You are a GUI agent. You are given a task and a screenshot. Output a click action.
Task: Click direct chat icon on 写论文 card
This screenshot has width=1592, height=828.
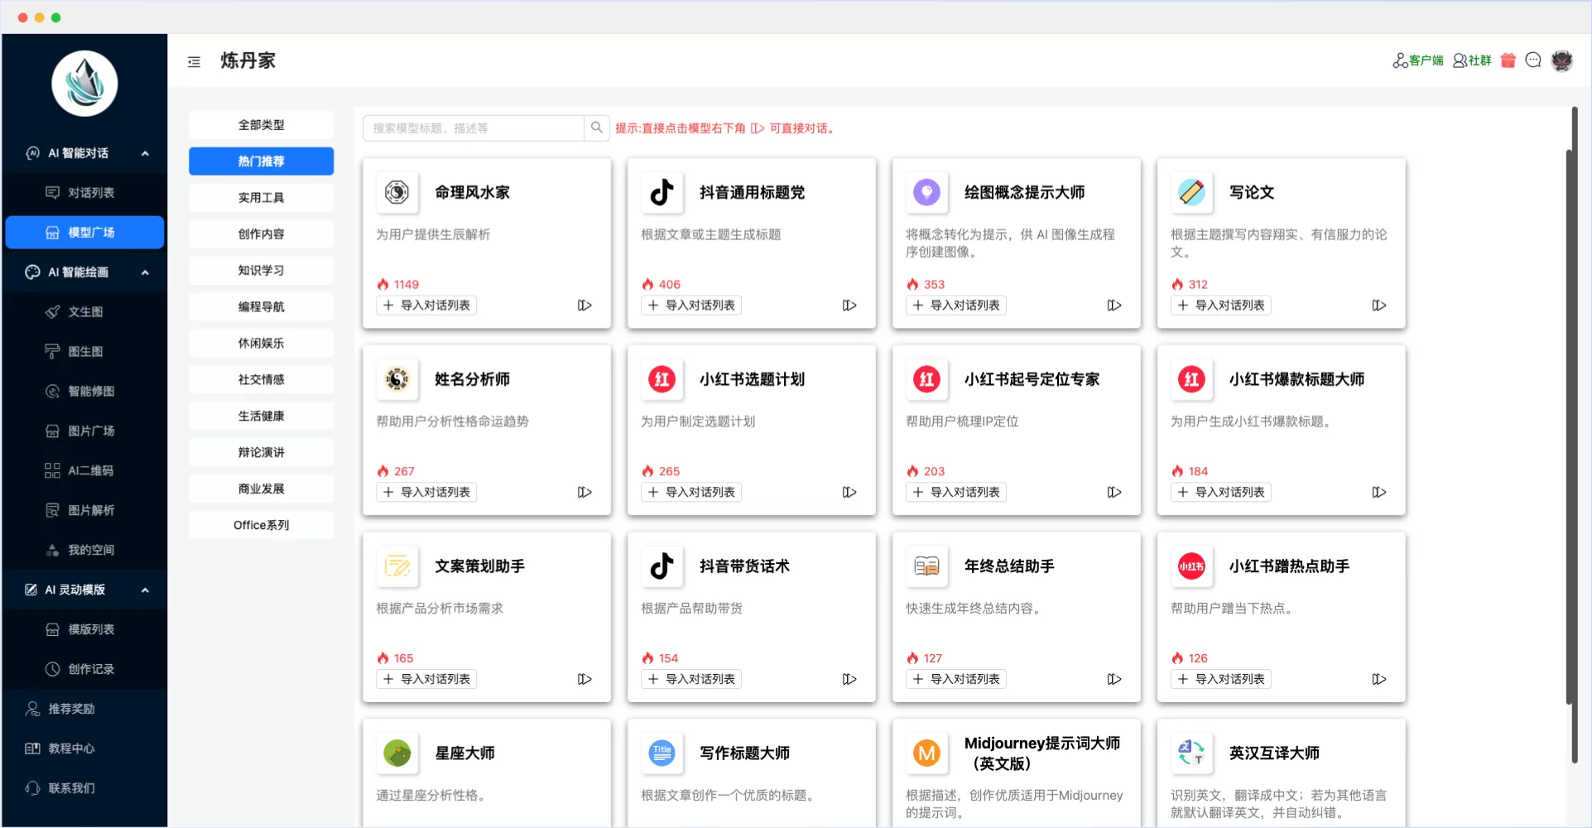click(1378, 306)
